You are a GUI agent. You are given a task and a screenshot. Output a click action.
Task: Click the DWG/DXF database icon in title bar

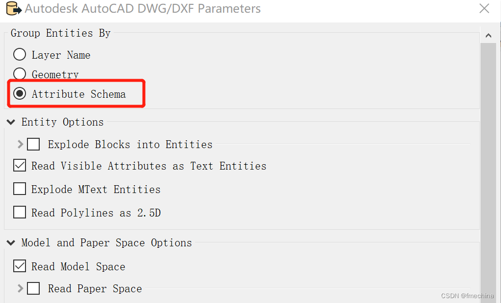pyautogui.click(x=14, y=8)
